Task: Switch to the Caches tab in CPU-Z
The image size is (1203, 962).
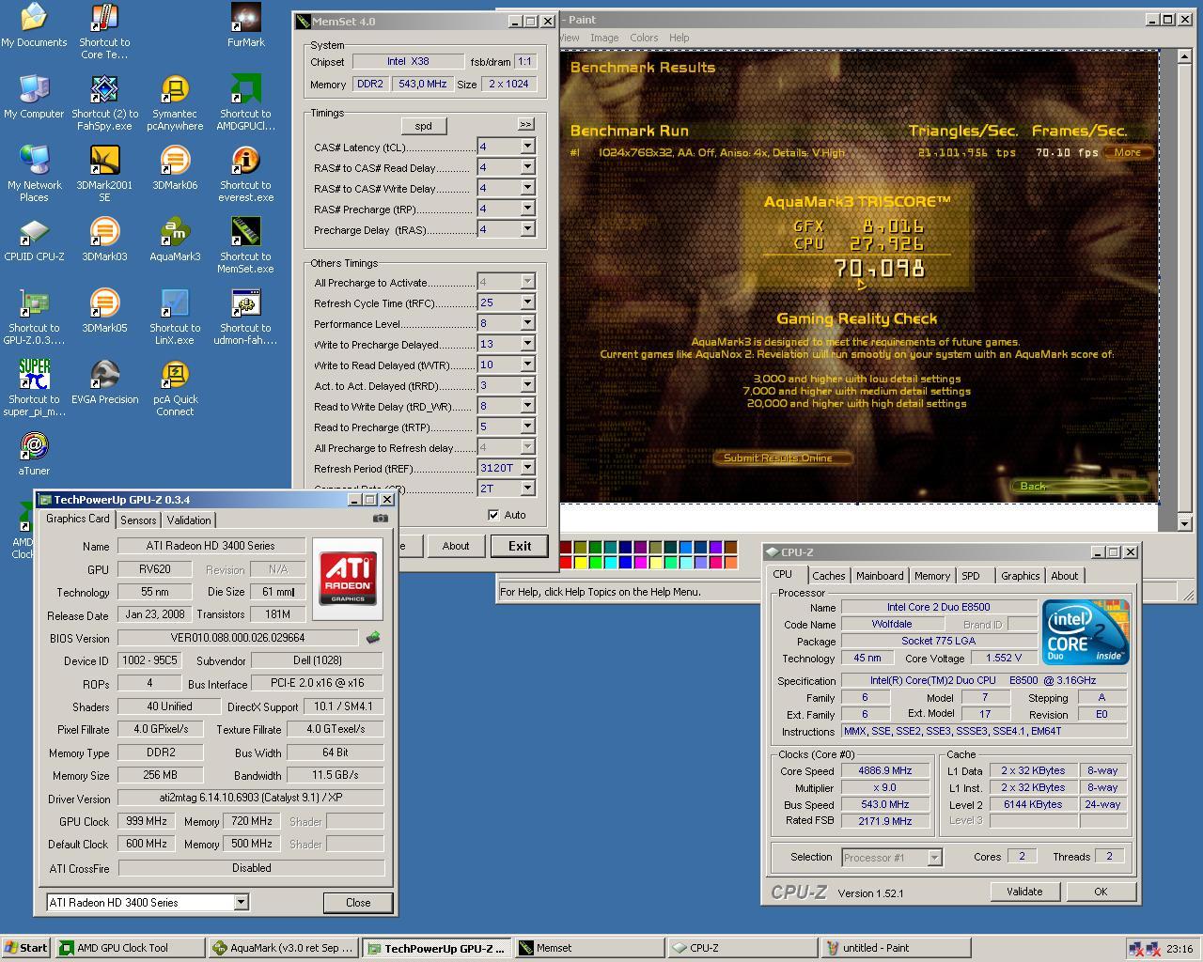Action: [x=828, y=576]
